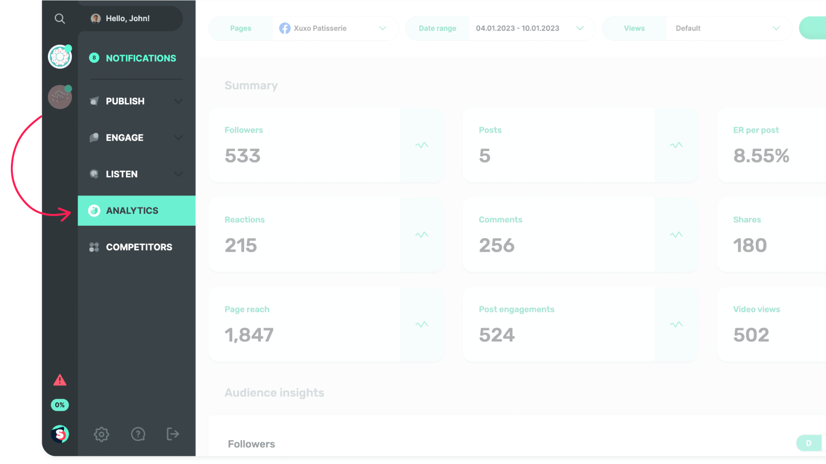This screenshot has width=826, height=464.
Task: Click John's small avatar photo
Action: click(96, 19)
